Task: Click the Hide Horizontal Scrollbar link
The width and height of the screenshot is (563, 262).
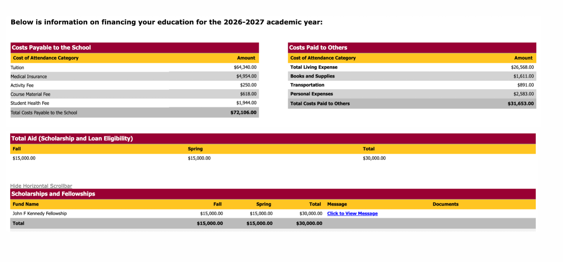Action: coord(41,186)
